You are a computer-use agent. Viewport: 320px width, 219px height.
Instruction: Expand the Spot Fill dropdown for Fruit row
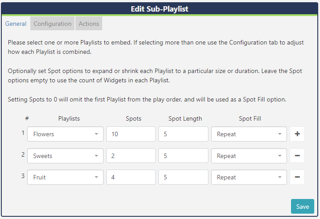[249, 177]
